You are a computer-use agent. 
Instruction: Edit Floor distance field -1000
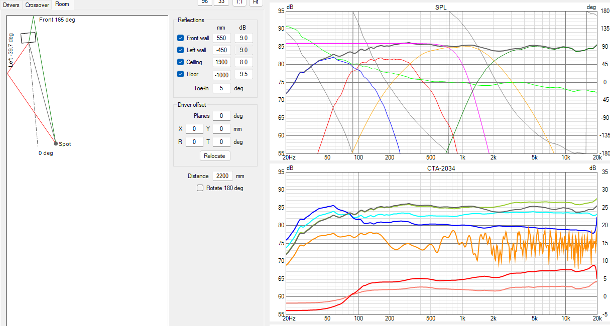click(x=221, y=74)
